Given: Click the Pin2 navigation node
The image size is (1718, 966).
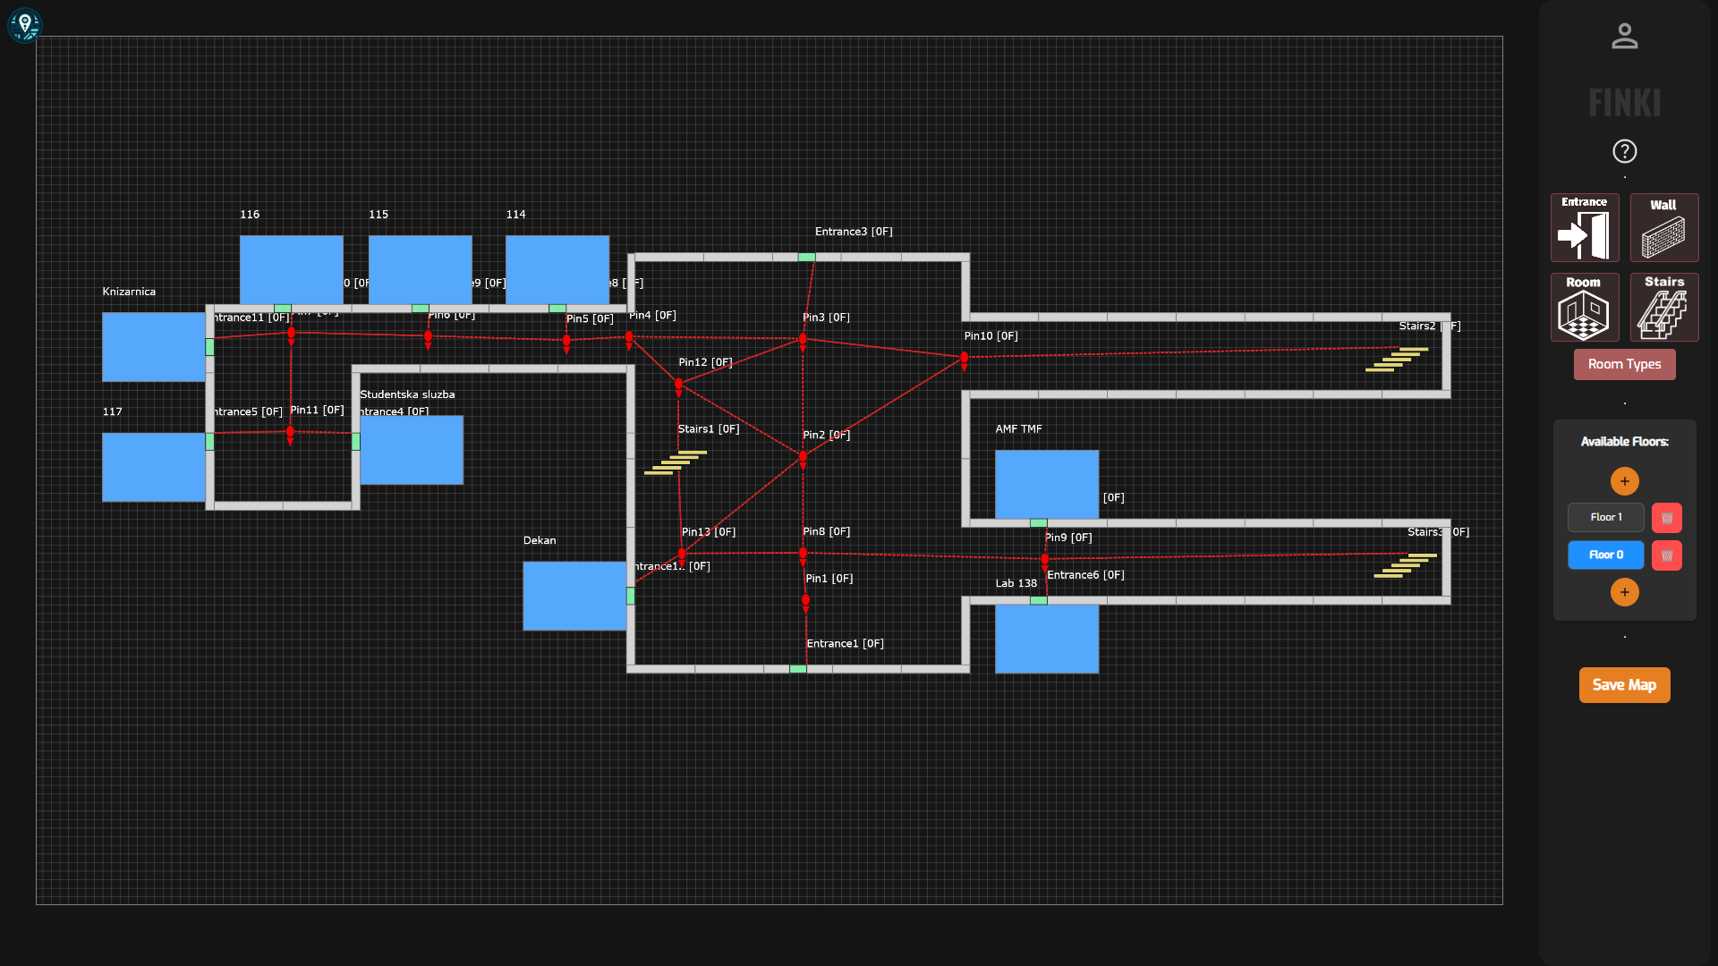Looking at the screenshot, I should (x=803, y=456).
